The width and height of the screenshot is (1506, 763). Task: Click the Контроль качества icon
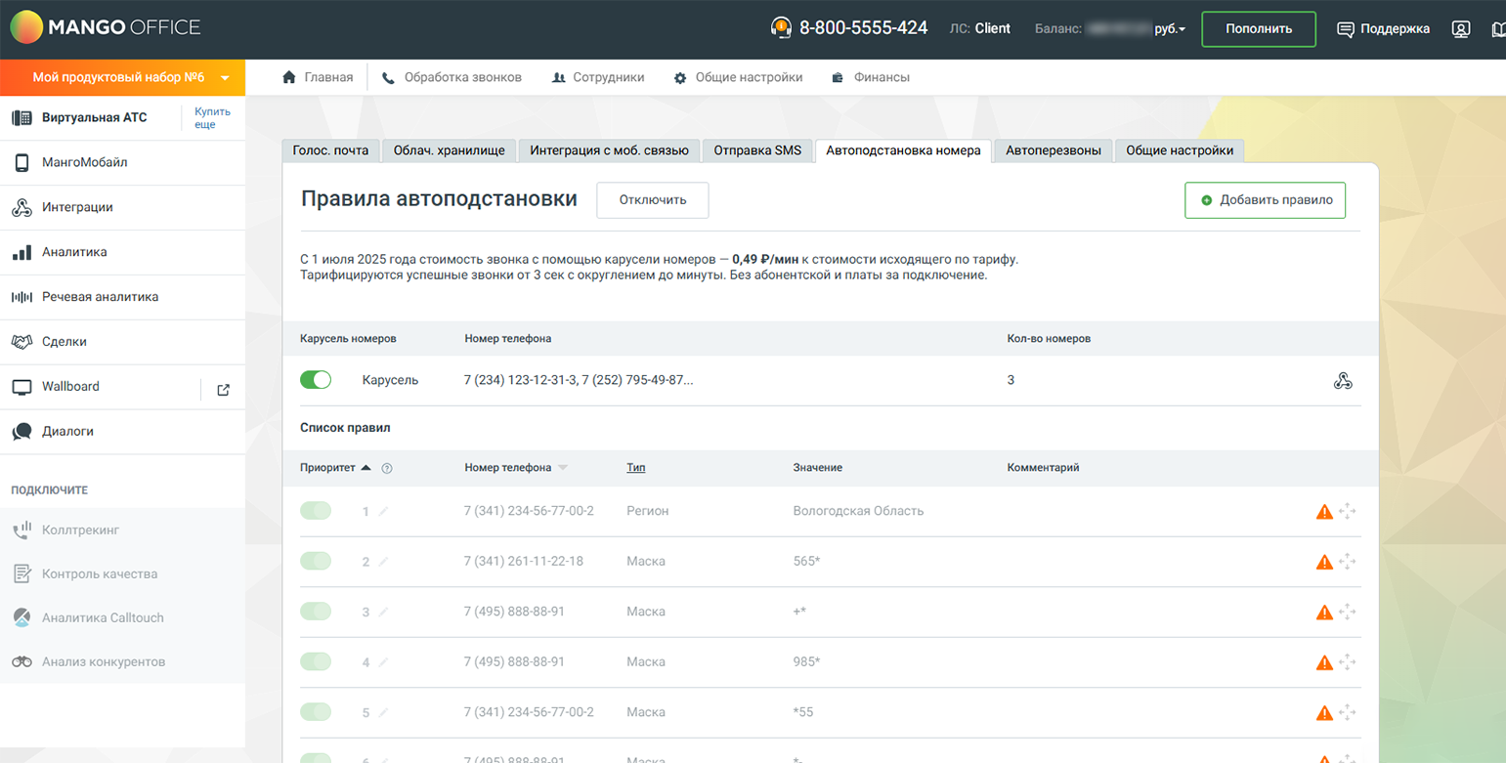tap(22, 574)
